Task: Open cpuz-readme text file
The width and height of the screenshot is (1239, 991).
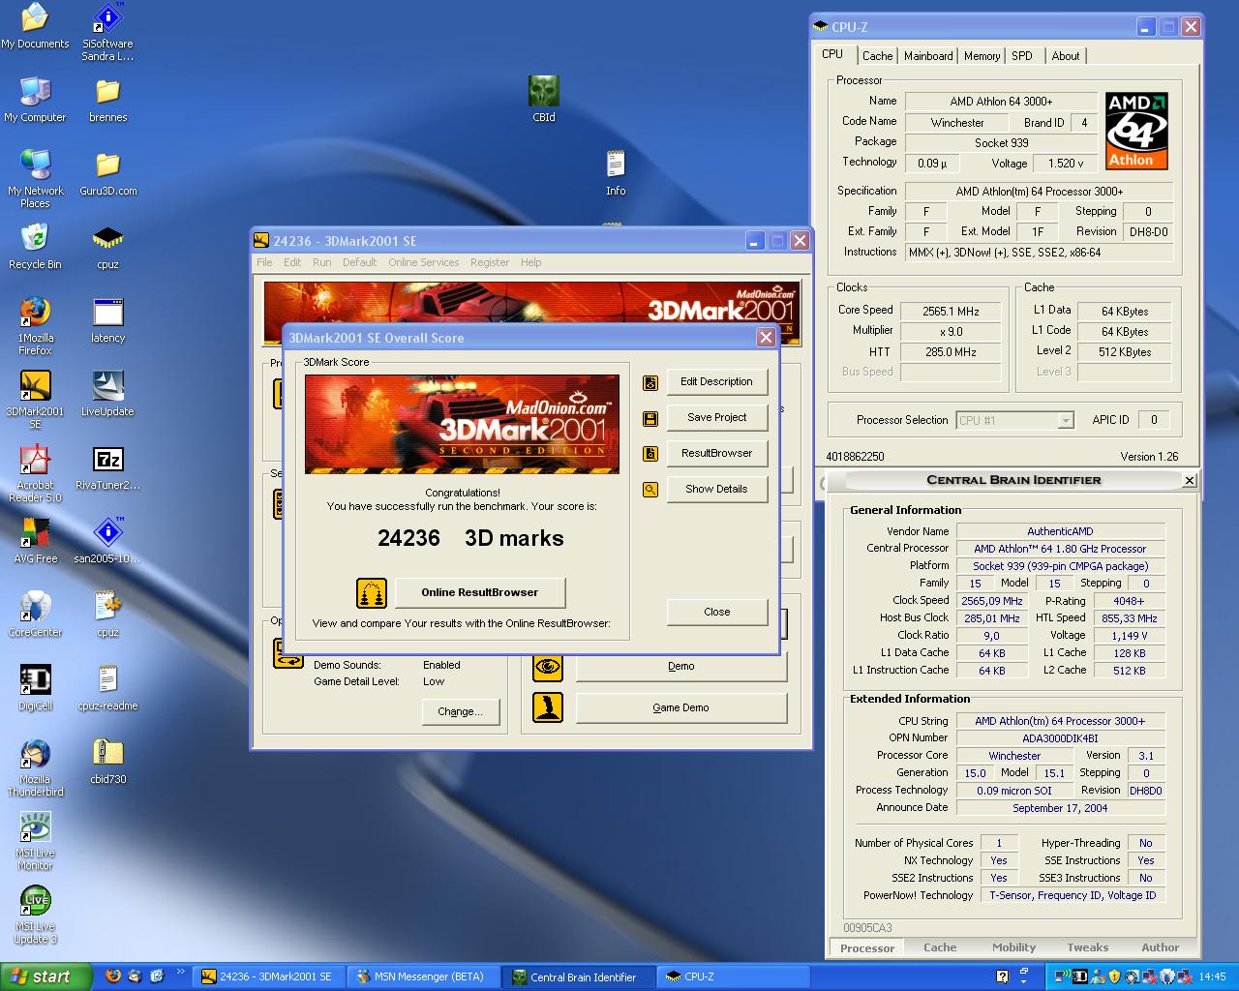Action: pos(107,688)
